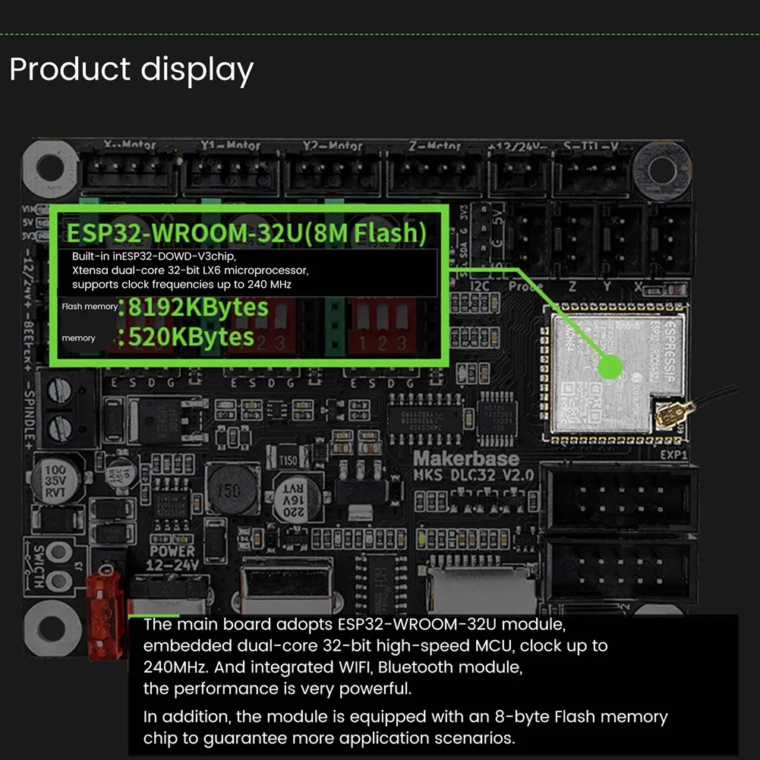
Task: Click the SWITCH terminal holes
Action: point(58,566)
